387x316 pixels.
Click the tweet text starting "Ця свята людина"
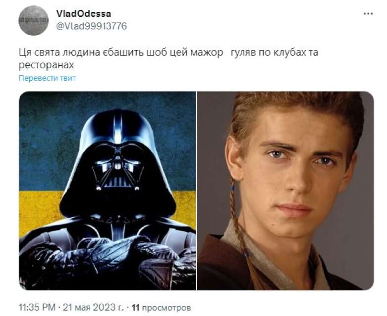point(168,58)
